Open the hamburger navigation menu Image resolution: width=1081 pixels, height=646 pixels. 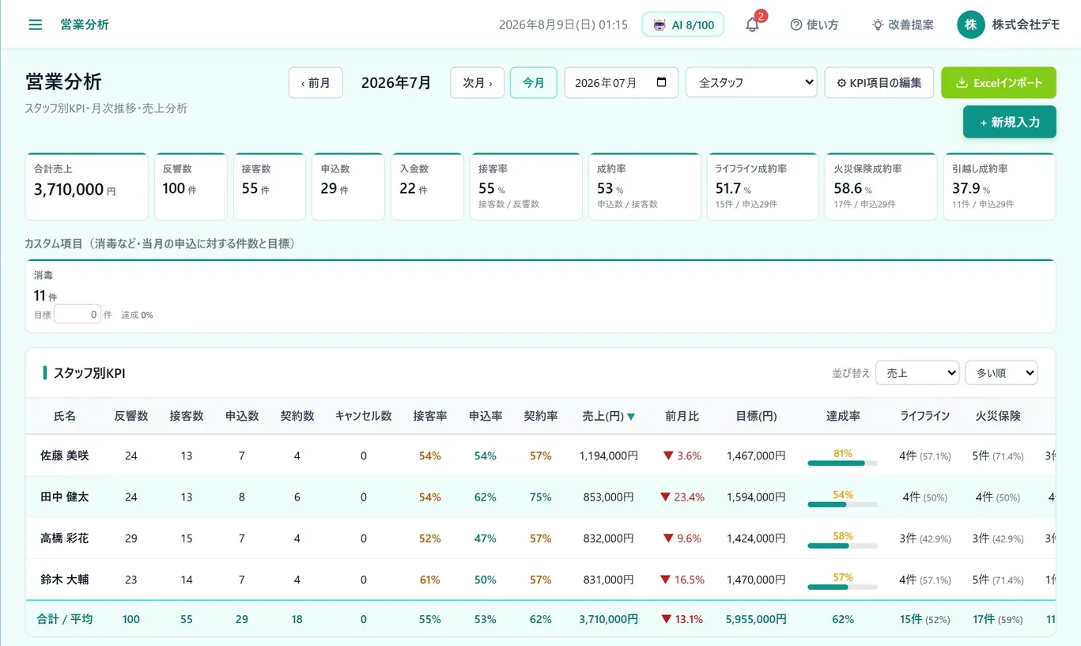(35, 25)
